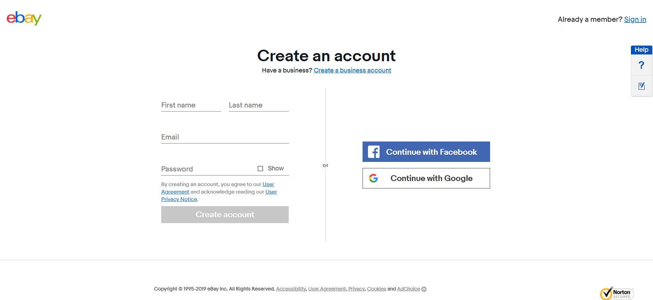Open the Accessibility footer link
Screen dimensions: 653x300
[x=291, y=289]
